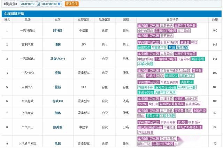Click the 一汽-大众 brand cell
The image size is (223, 148).
coord(28,73)
